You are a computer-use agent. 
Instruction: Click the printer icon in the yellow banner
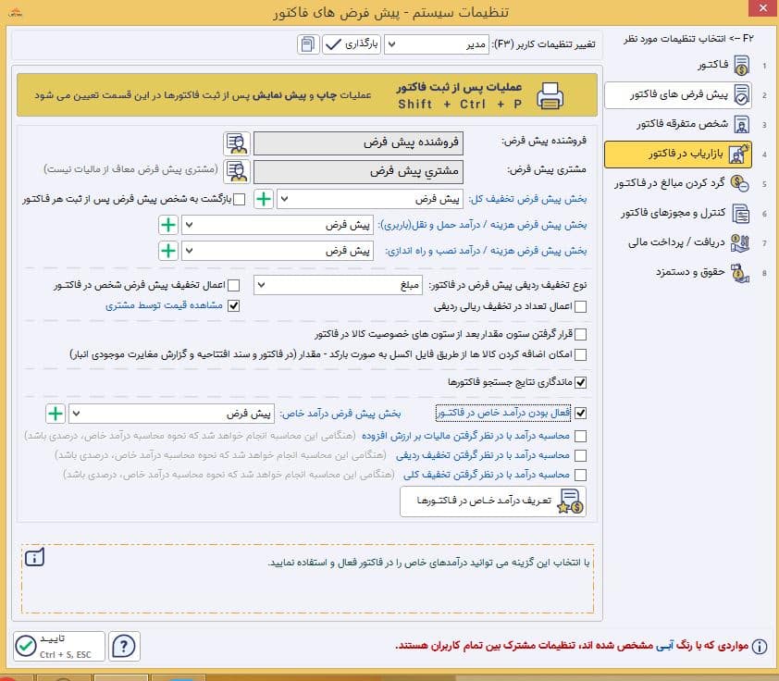(550, 95)
